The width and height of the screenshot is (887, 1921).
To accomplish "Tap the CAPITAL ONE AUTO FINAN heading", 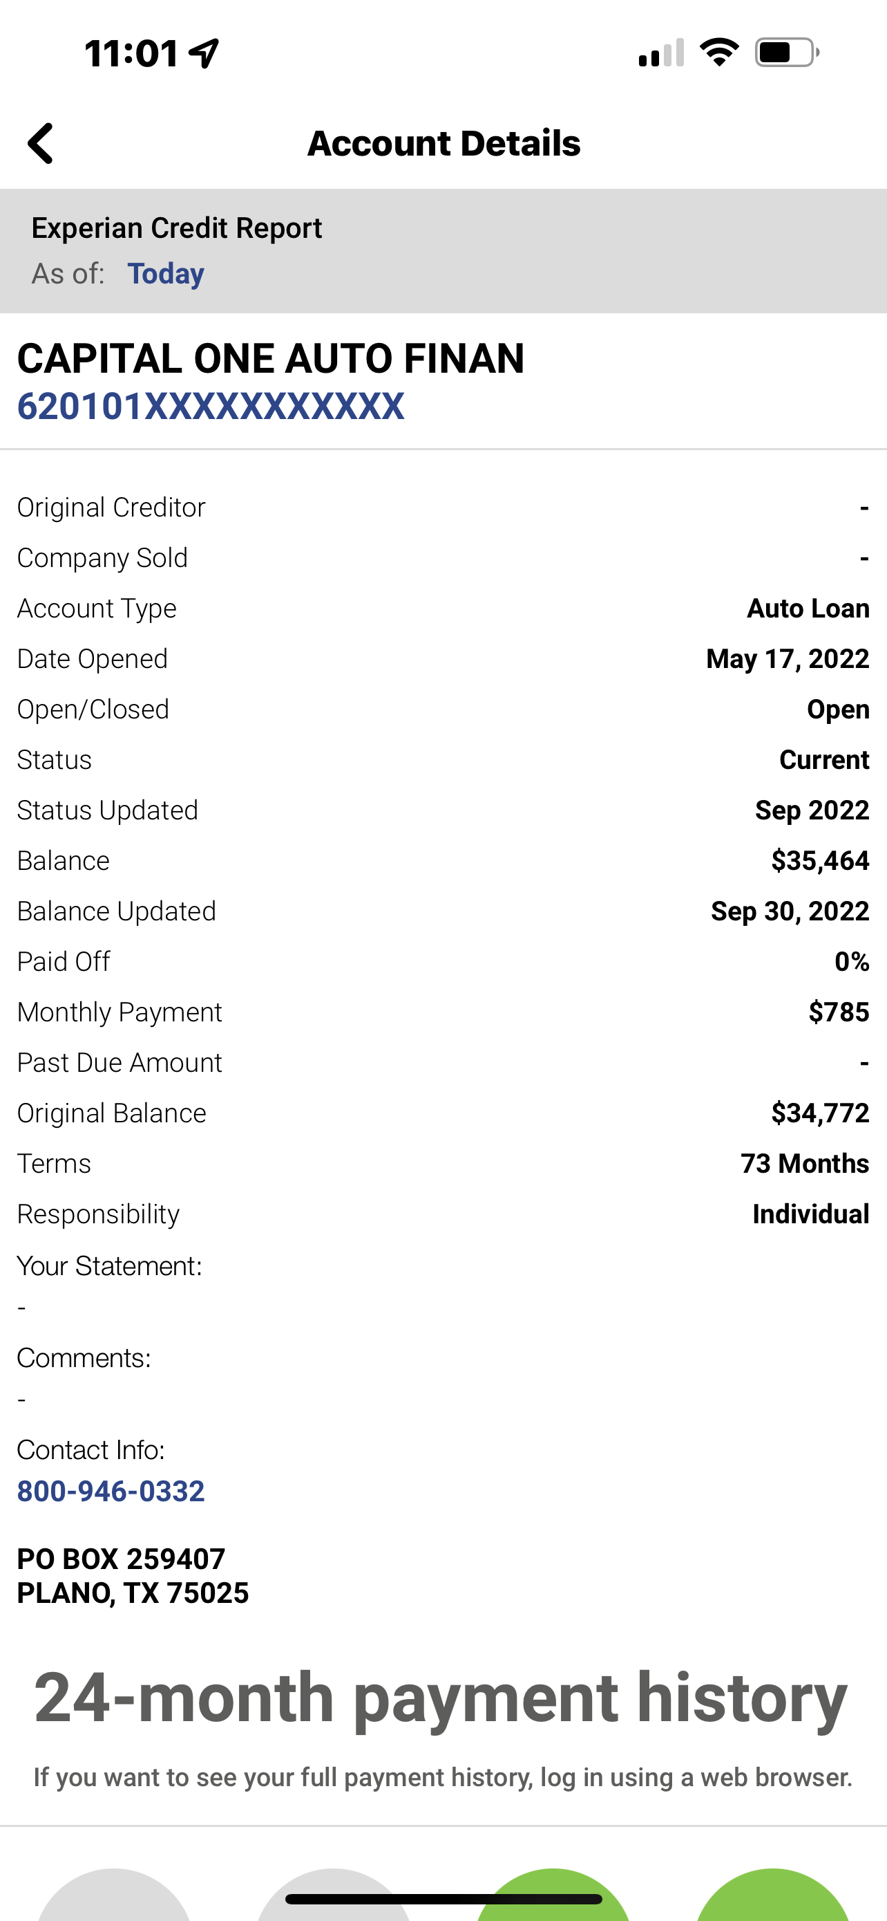I will point(270,359).
